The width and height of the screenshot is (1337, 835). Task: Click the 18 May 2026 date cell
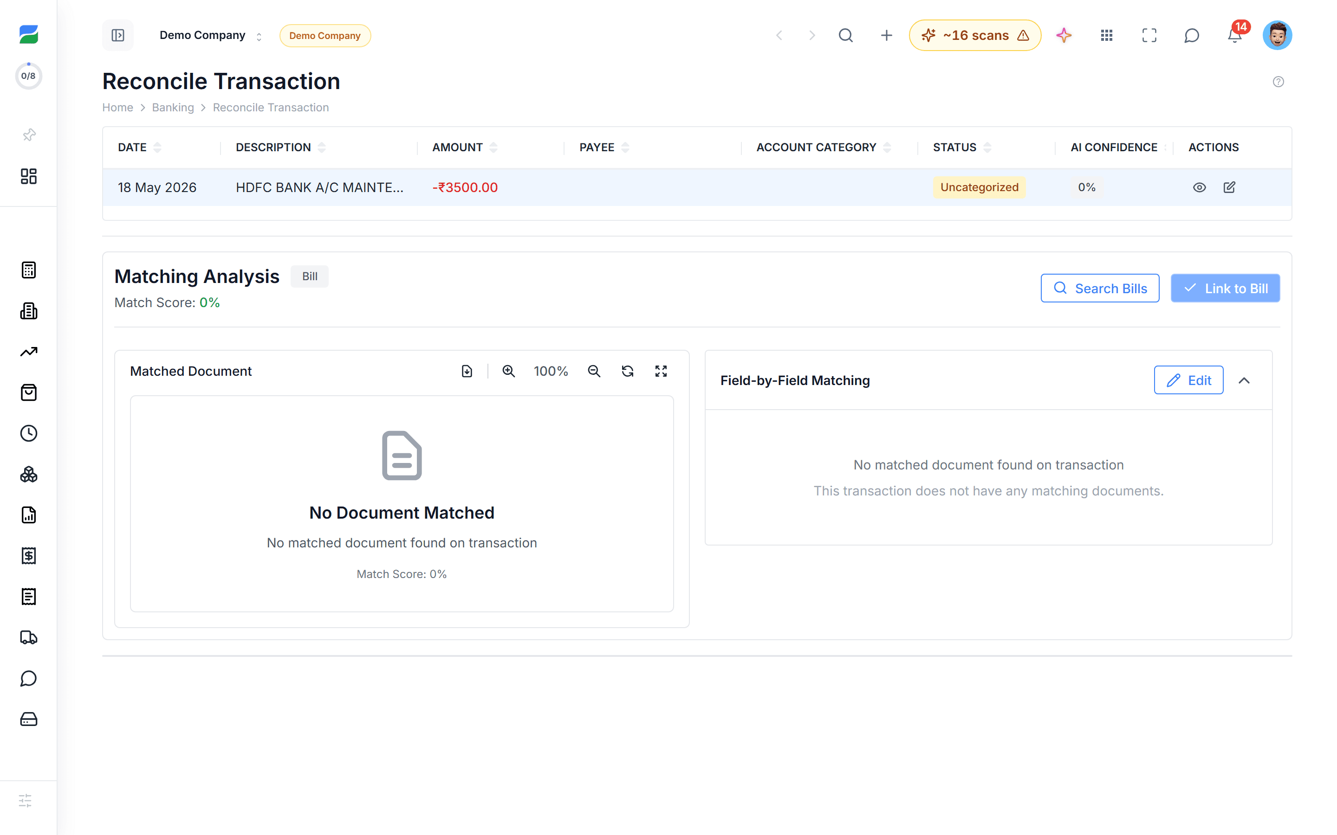(157, 187)
